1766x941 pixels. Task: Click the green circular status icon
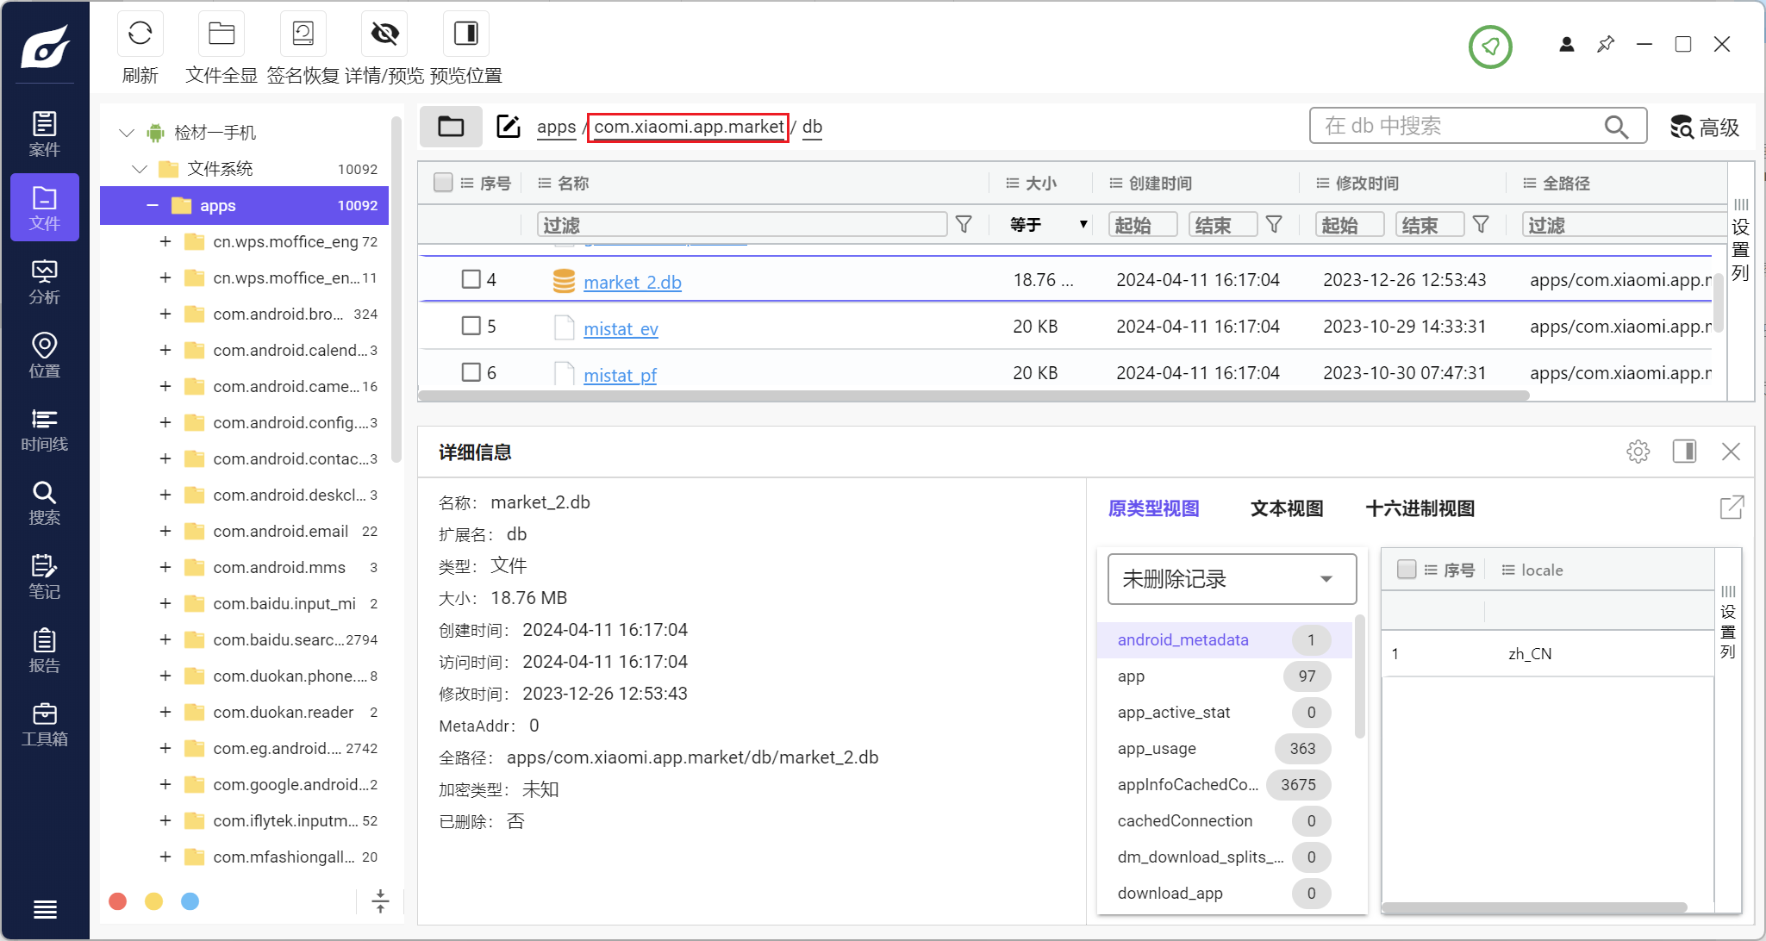[x=1490, y=47]
